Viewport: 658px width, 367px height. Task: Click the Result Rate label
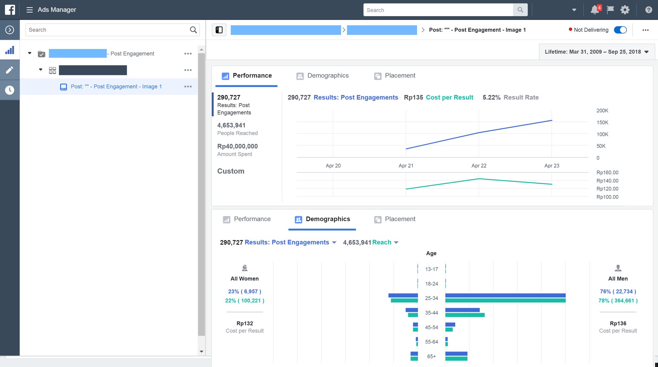click(x=521, y=98)
